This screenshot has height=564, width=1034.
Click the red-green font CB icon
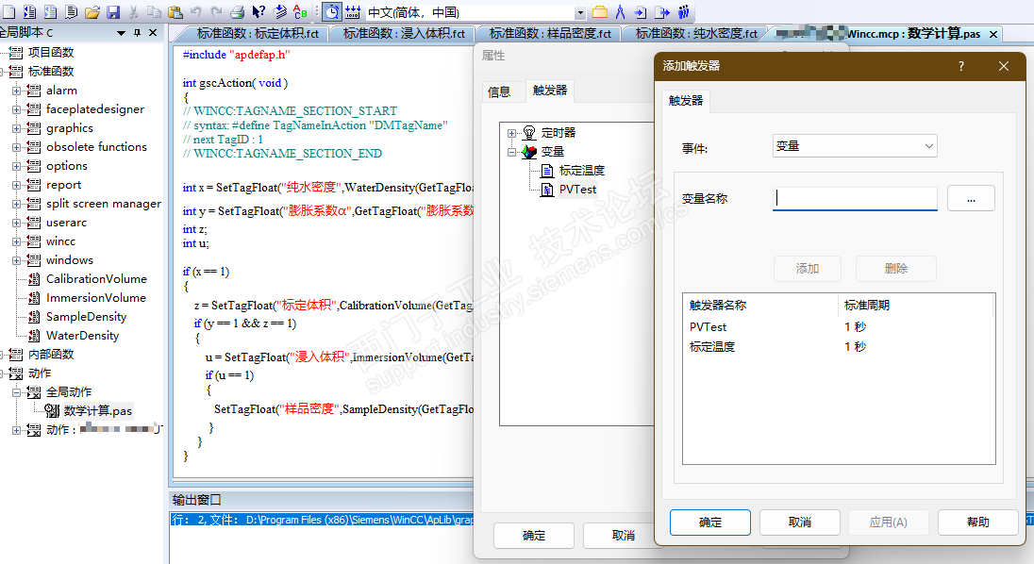pos(300,12)
